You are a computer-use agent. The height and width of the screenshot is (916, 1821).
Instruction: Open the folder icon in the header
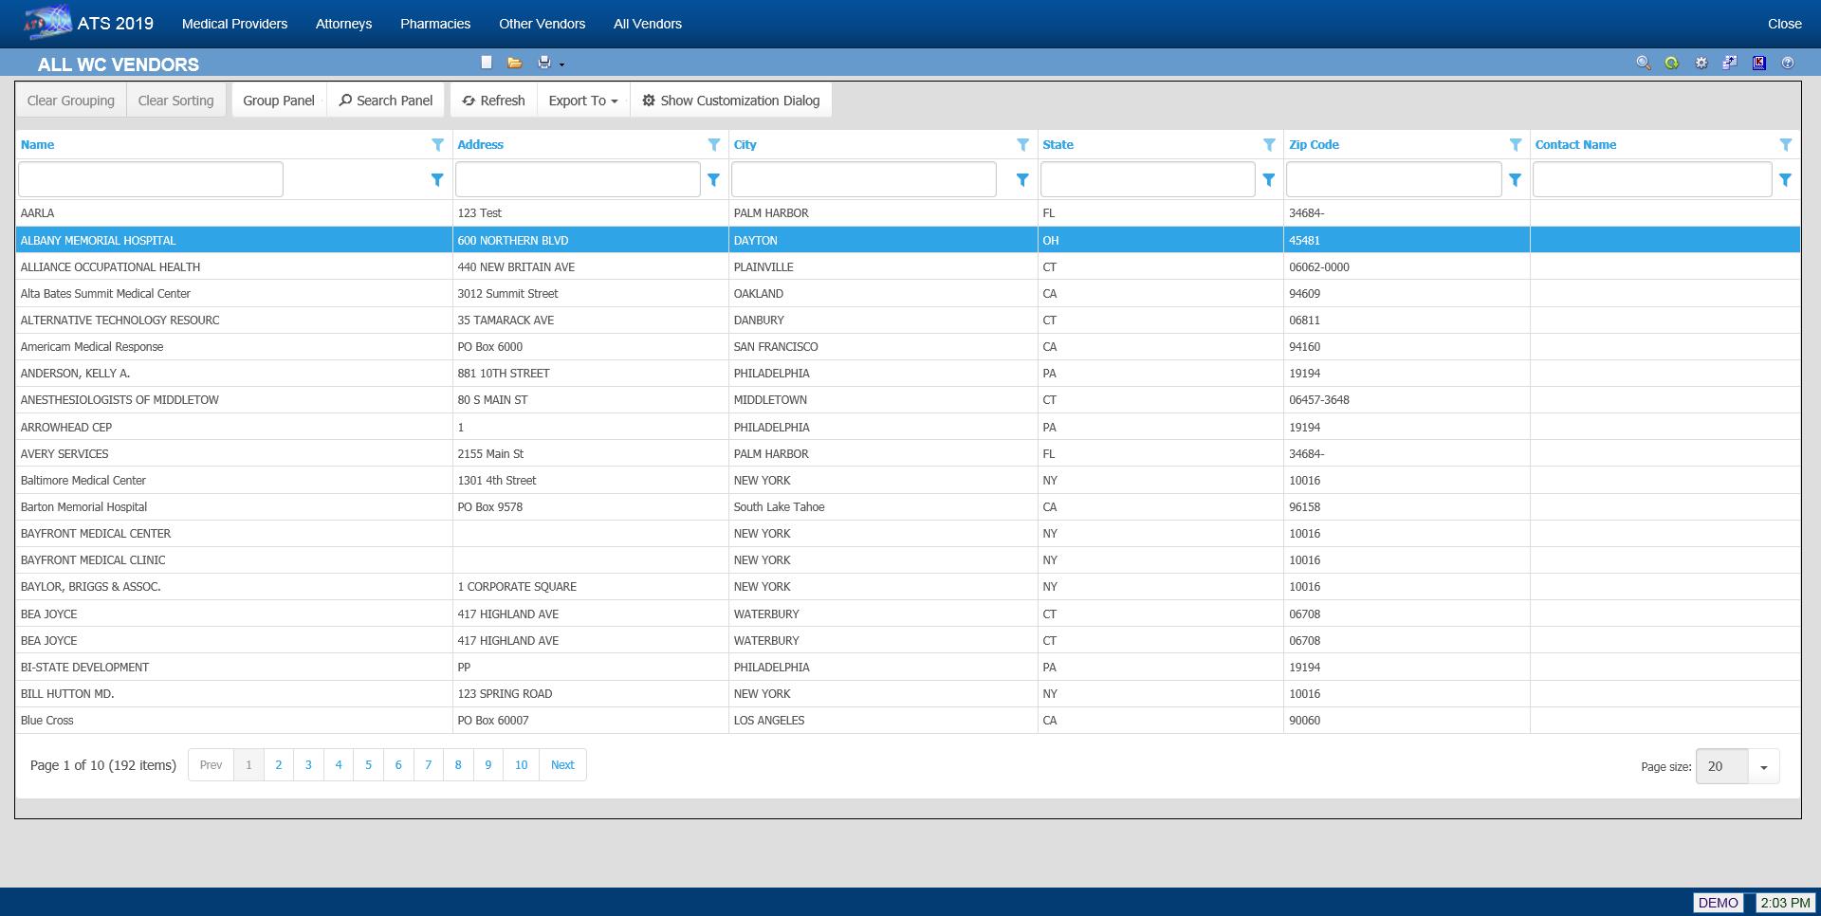coord(514,63)
